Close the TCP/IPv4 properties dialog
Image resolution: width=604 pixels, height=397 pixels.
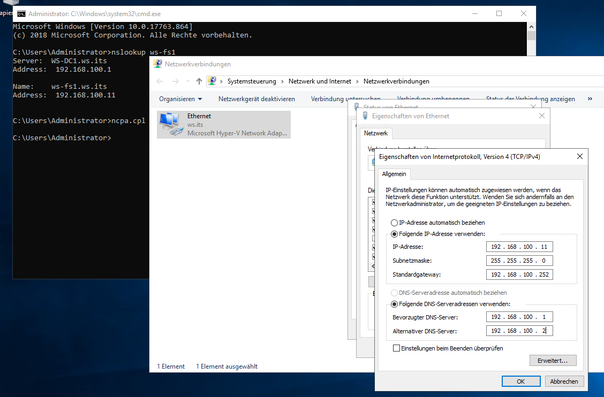[580, 156]
